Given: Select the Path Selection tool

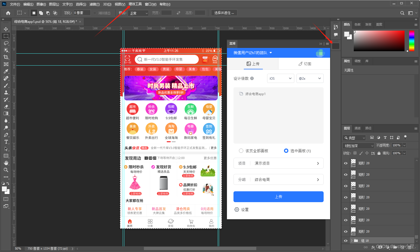Looking at the screenshot, I should pyautogui.click(x=6, y=149).
